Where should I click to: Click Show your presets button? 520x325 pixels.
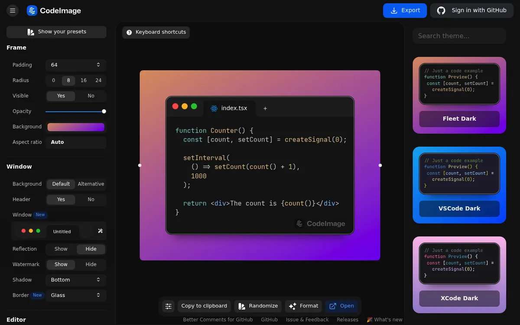pyautogui.click(x=56, y=32)
